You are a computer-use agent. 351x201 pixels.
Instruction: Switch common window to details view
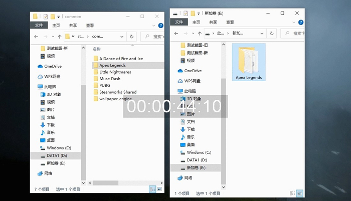[152, 189]
